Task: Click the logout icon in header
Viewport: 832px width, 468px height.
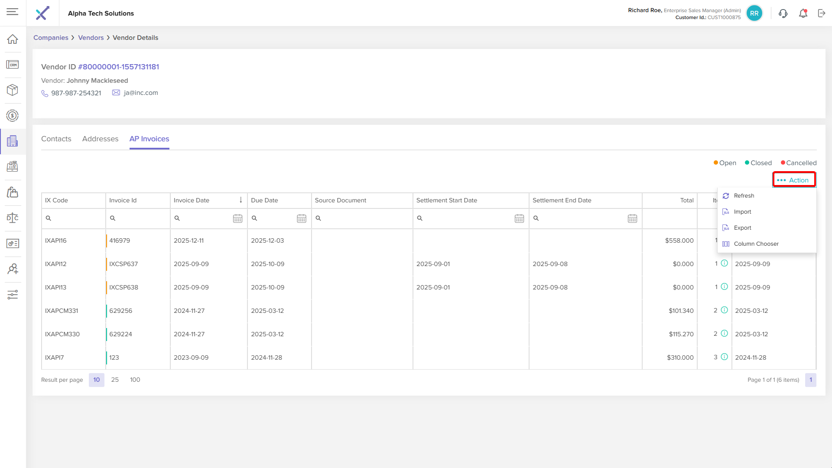Action: coord(822,13)
